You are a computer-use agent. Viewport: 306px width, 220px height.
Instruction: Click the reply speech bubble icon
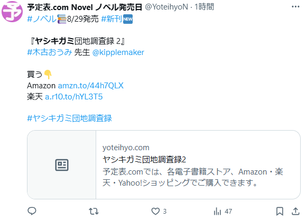coord(32,211)
